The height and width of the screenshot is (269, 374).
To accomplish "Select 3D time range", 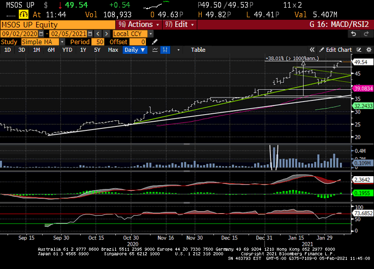I will 22,50.
